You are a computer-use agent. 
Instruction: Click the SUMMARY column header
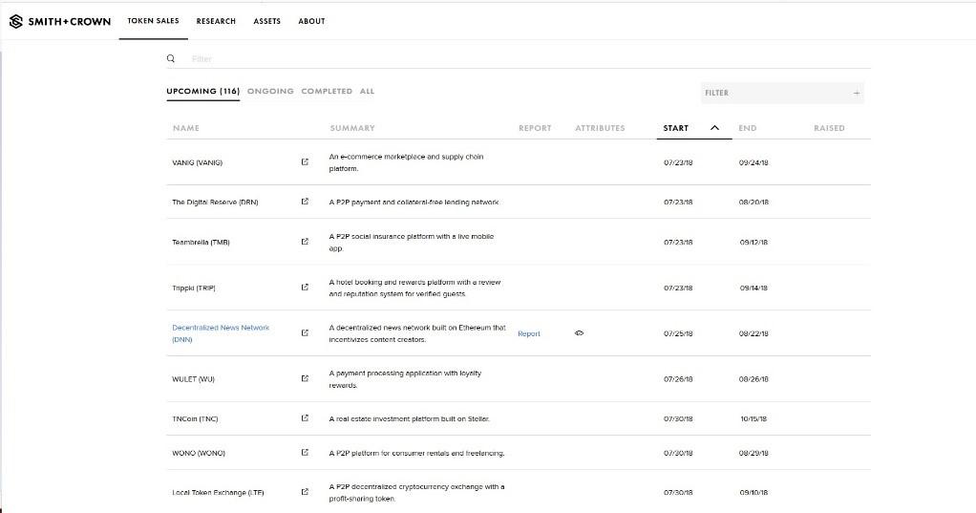point(352,128)
